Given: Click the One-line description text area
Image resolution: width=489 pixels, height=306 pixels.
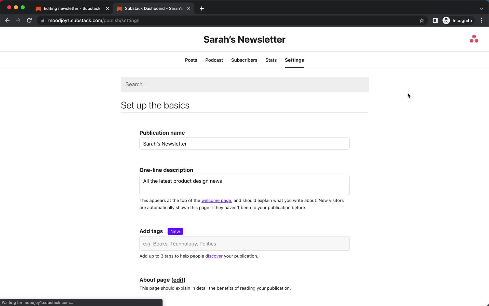Looking at the screenshot, I should coord(245,185).
